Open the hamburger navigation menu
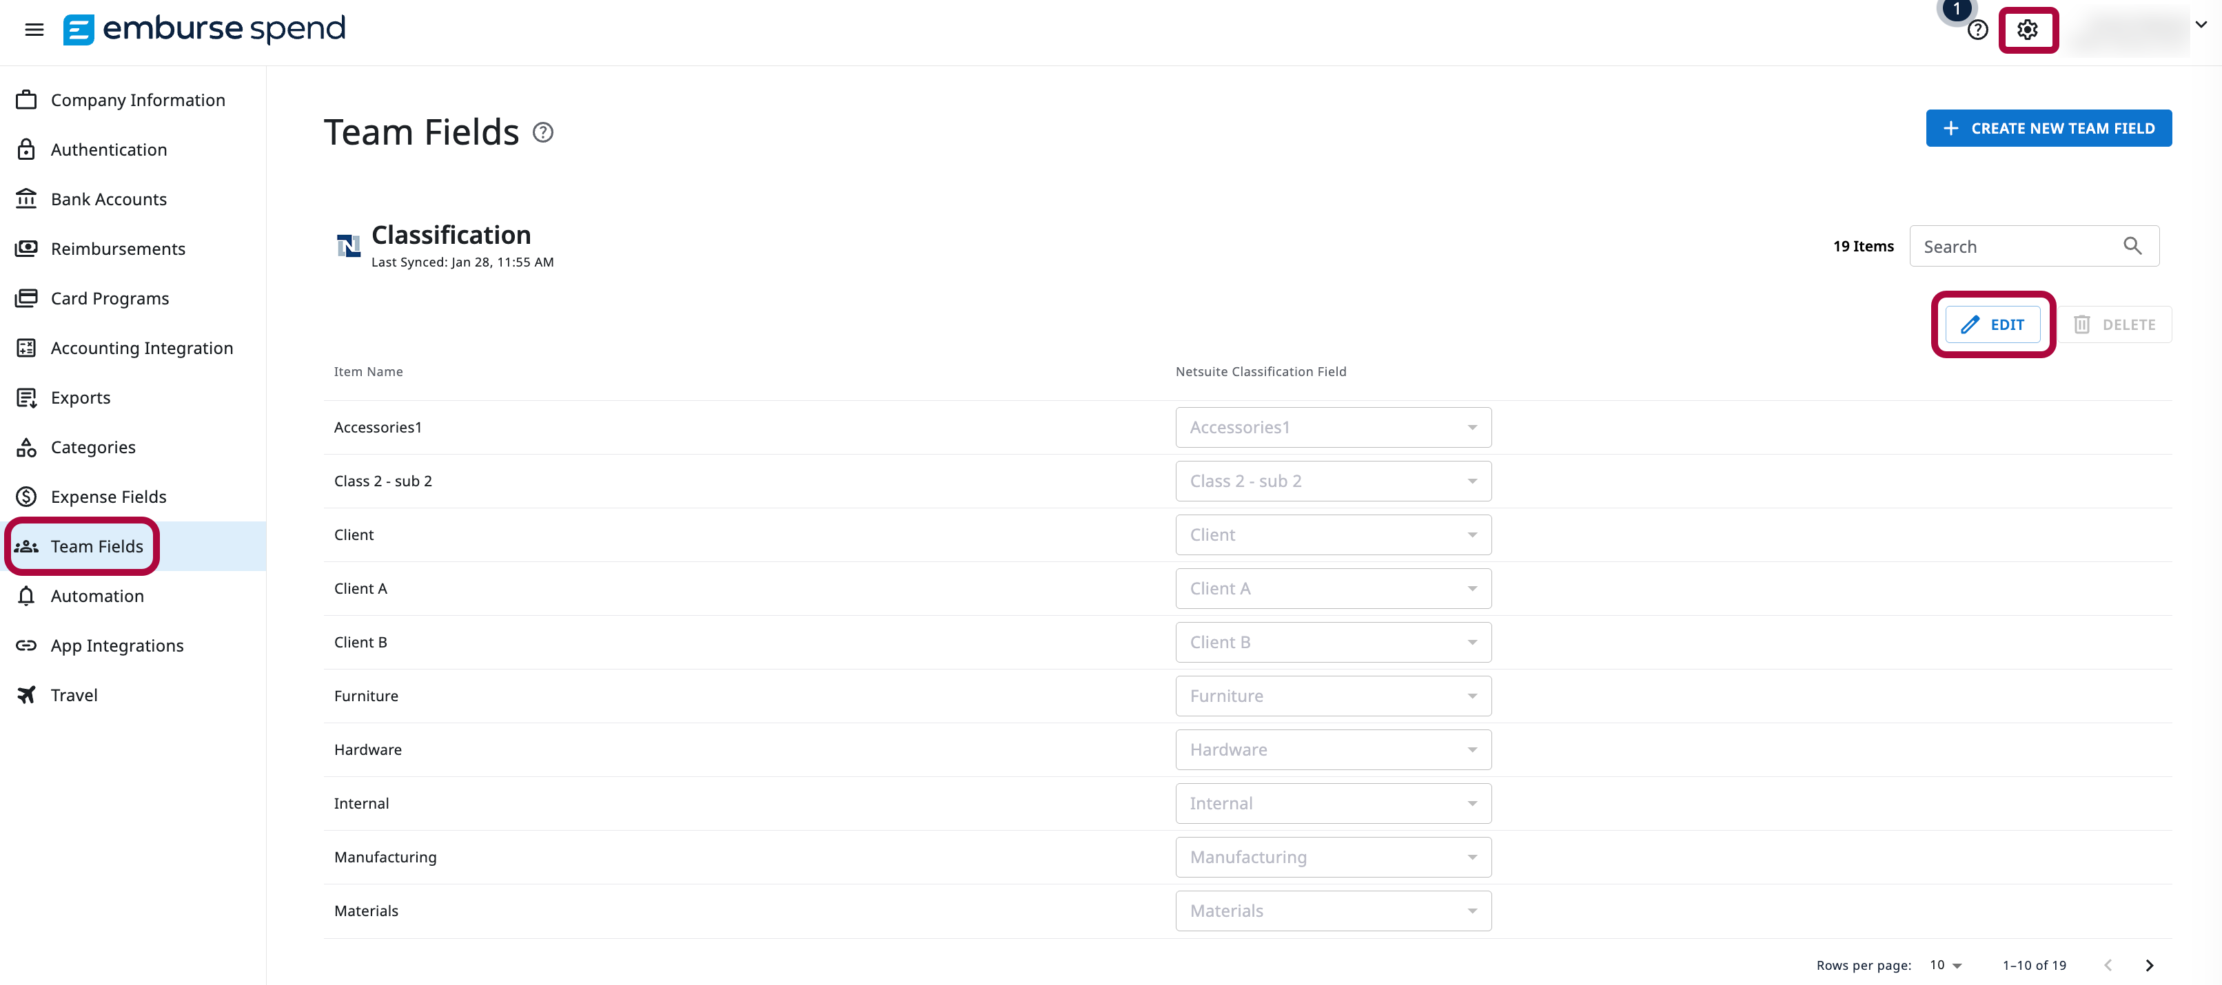 (x=34, y=28)
